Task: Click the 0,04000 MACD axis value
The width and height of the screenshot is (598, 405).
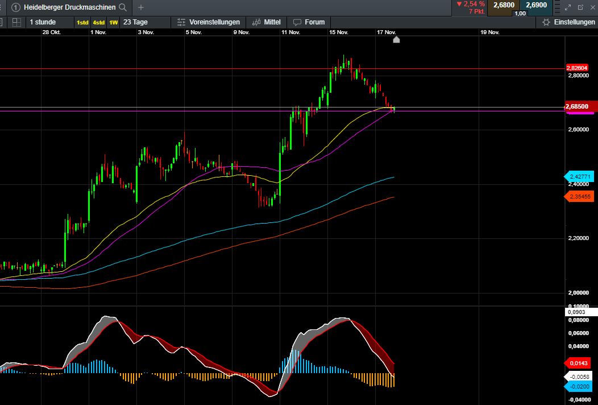Action: coord(579,346)
